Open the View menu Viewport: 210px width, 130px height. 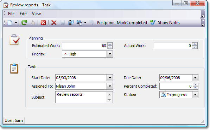[36, 14]
